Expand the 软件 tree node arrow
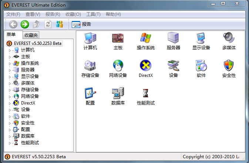Screen dimensions: 249x163 (10, 117)
